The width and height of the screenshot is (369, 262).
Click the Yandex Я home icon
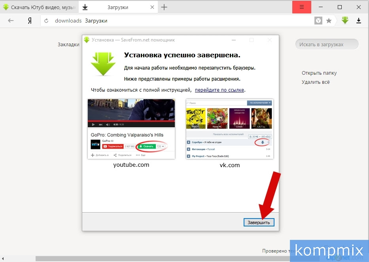pos(30,21)
